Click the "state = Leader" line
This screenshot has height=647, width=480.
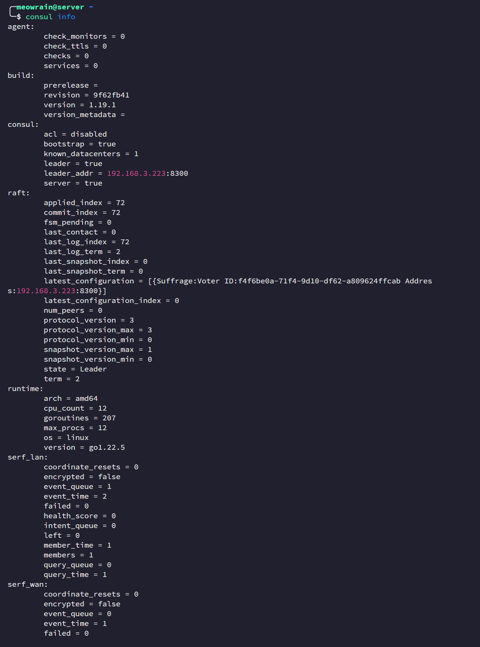[x=75, y=369]
